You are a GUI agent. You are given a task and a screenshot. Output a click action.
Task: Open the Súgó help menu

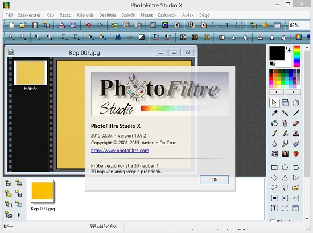point(204,15)
